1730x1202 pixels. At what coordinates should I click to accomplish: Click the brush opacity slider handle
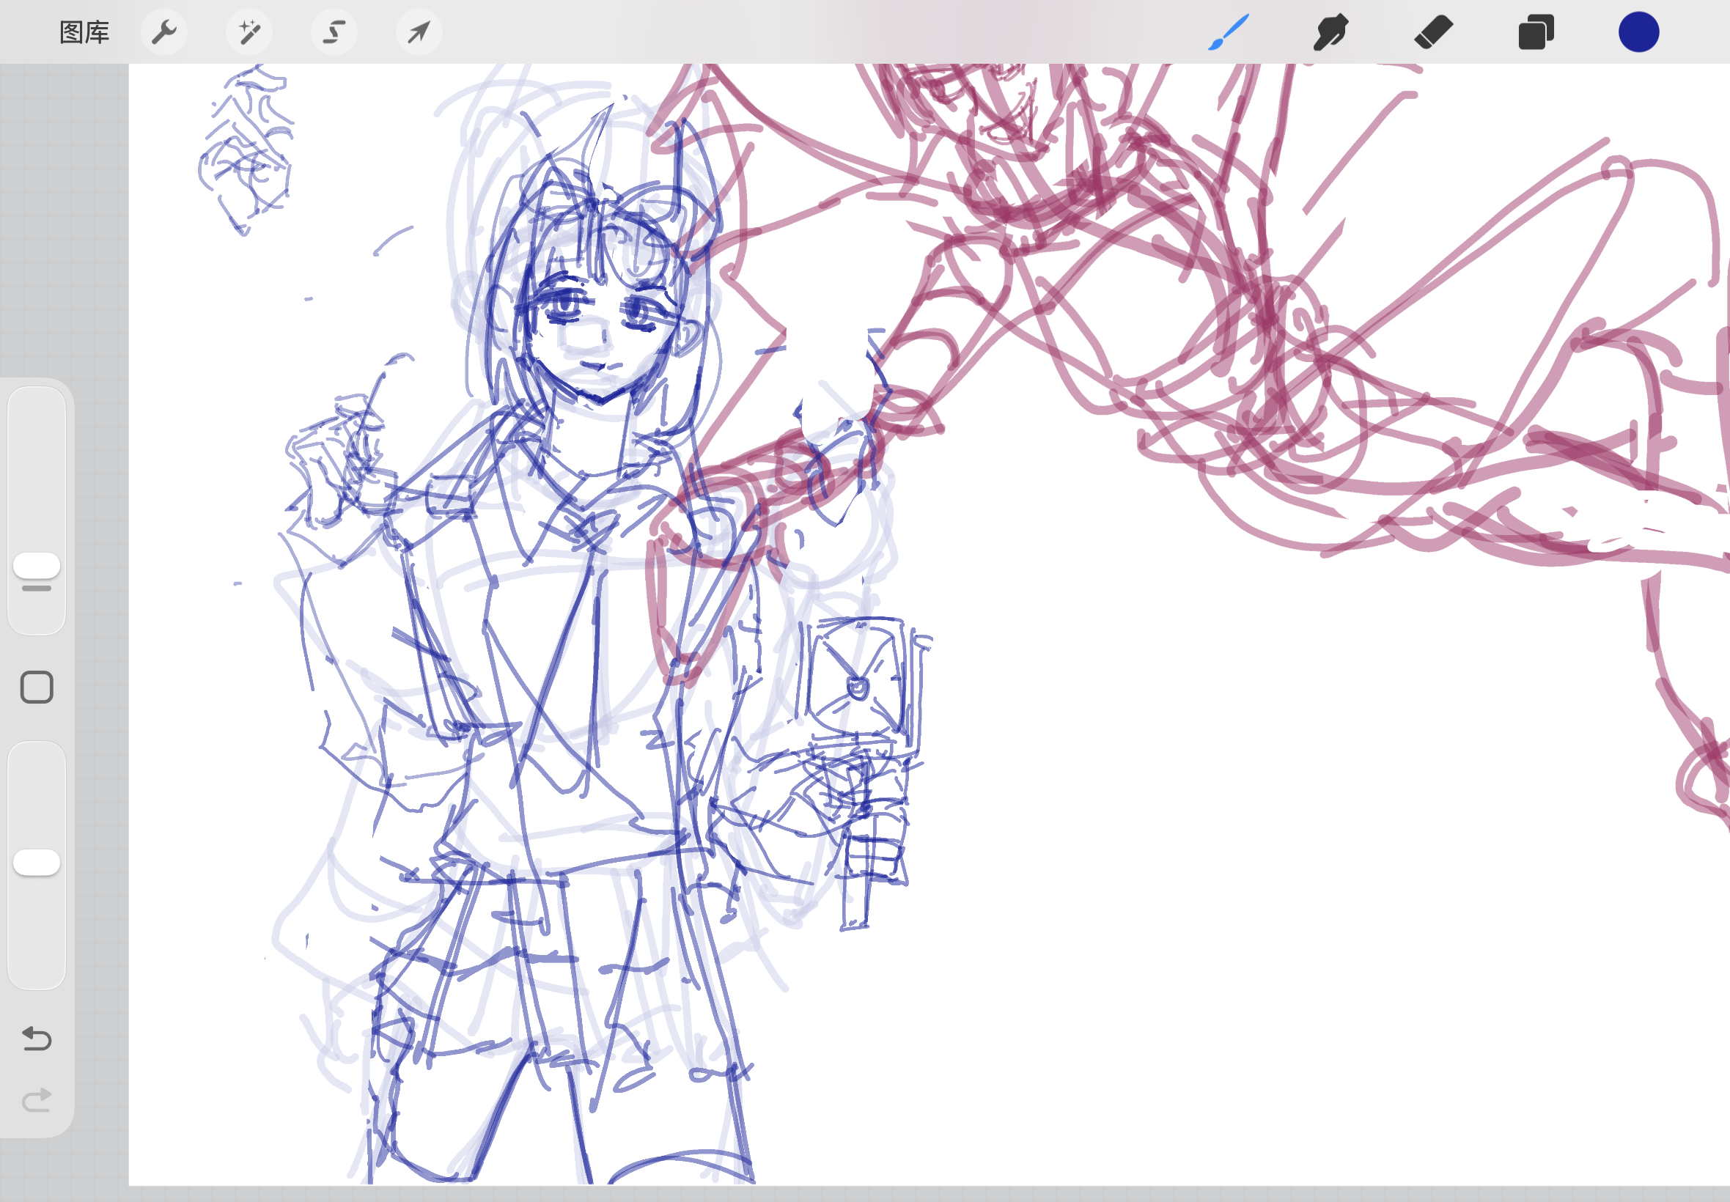tap(36, 863)
